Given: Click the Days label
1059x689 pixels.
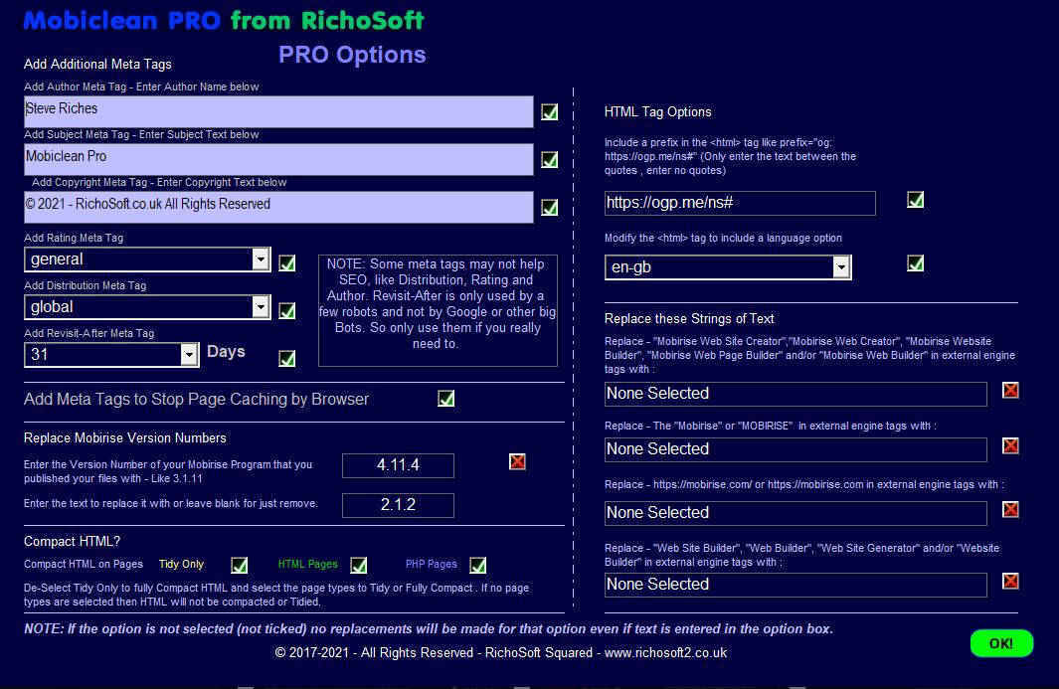Looking at the screenshot, I should pyautogui.click(x=226, y=352).
